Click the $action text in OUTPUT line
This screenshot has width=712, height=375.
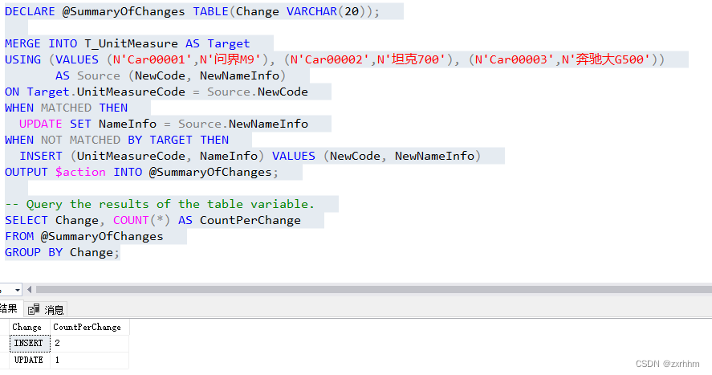pyautogui.click(x=80, y=172)
